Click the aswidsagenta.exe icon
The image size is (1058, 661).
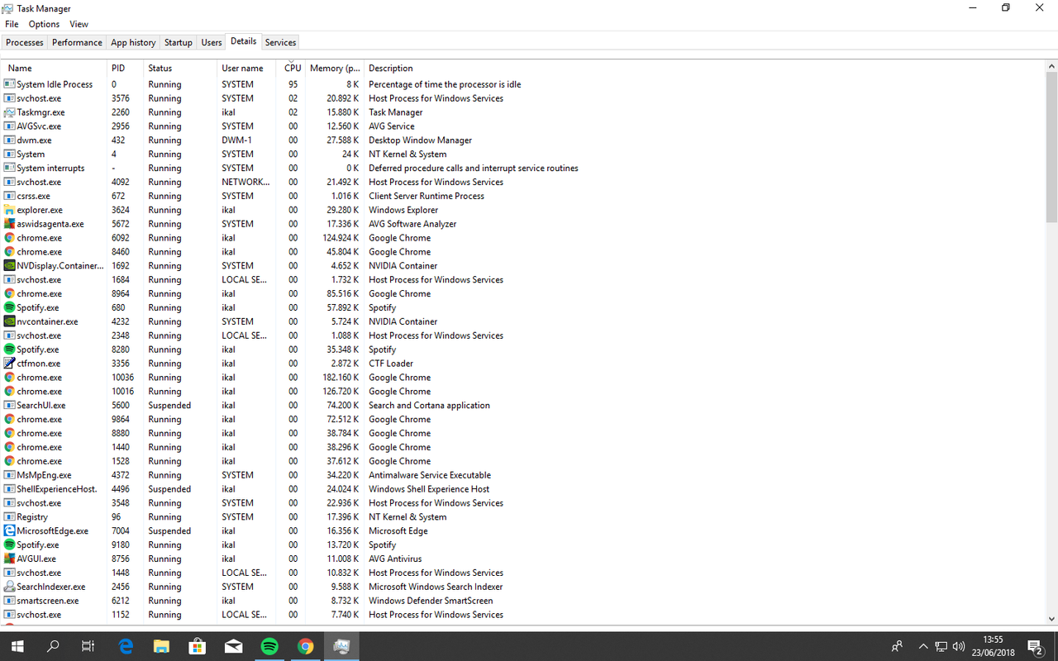10,224
